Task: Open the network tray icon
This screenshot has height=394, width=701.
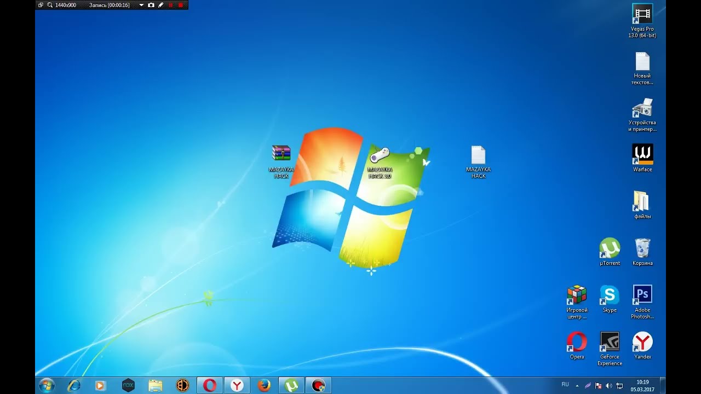Action: click(620, 386)
